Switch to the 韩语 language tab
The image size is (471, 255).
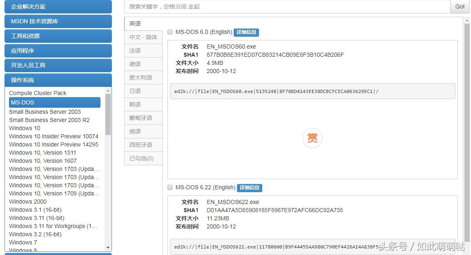pyautogui.click(x=143, y=104)
